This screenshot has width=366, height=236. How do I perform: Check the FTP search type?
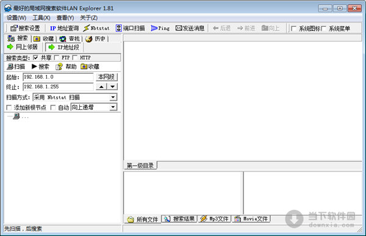57,57
